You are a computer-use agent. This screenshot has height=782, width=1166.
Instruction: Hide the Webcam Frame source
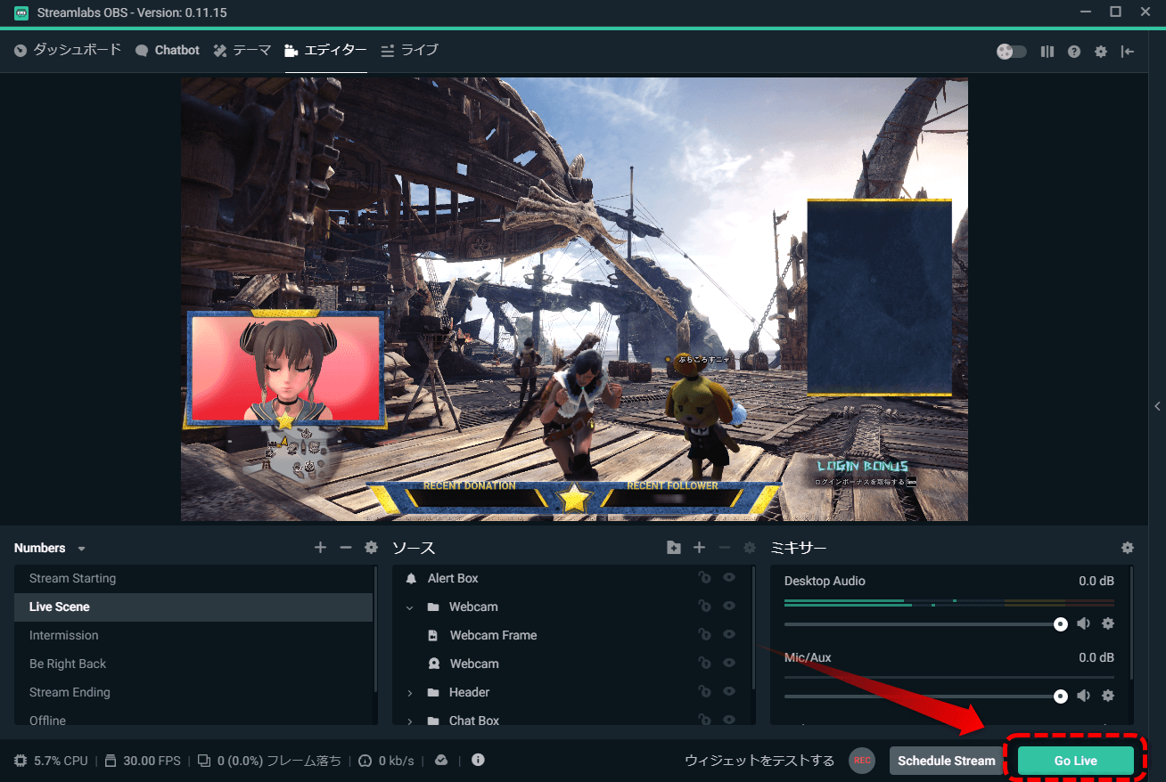[x=729, y=635]
